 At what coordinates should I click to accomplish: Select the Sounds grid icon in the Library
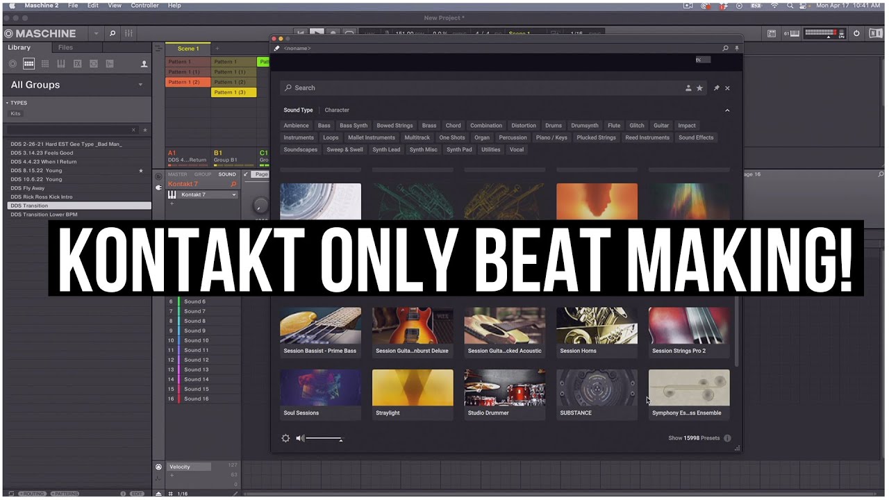pos(45,64)
